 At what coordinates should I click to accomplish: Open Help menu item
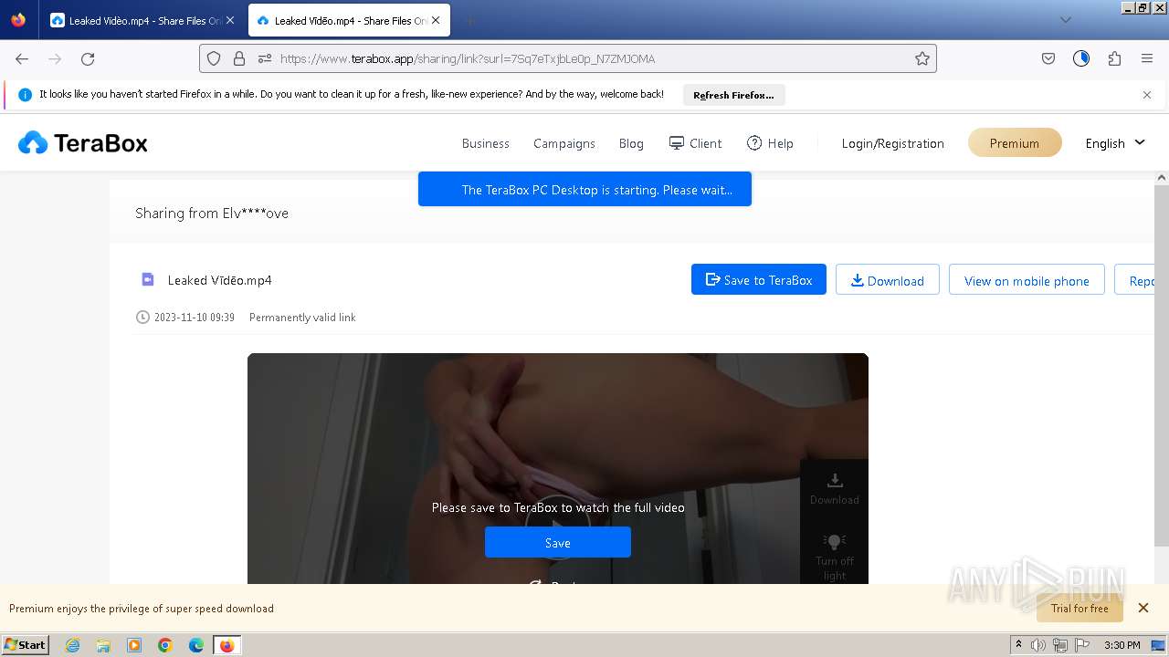[770, 143]
